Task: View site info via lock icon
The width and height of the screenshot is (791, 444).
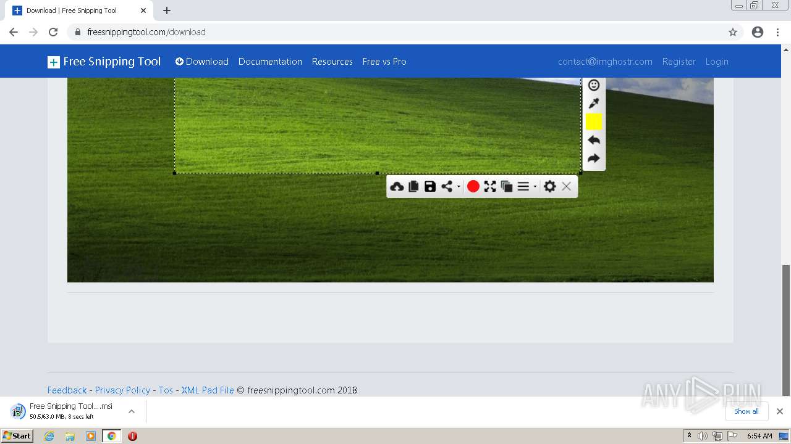Action: (77, 32)
